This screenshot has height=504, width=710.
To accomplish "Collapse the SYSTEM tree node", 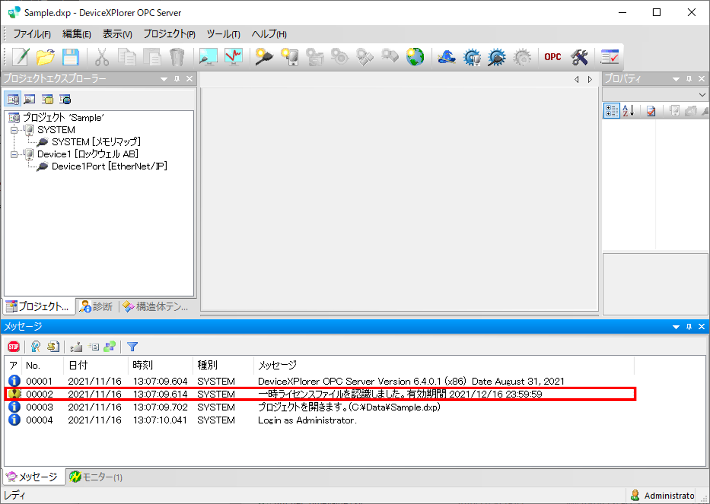I will tap(14, 130).
